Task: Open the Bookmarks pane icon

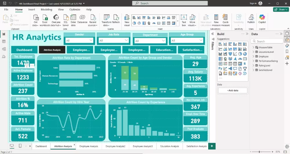Action: pyautogui.click(x=287, y=51)
